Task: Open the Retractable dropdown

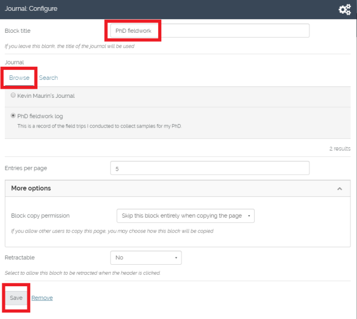Action: (146, 258)
